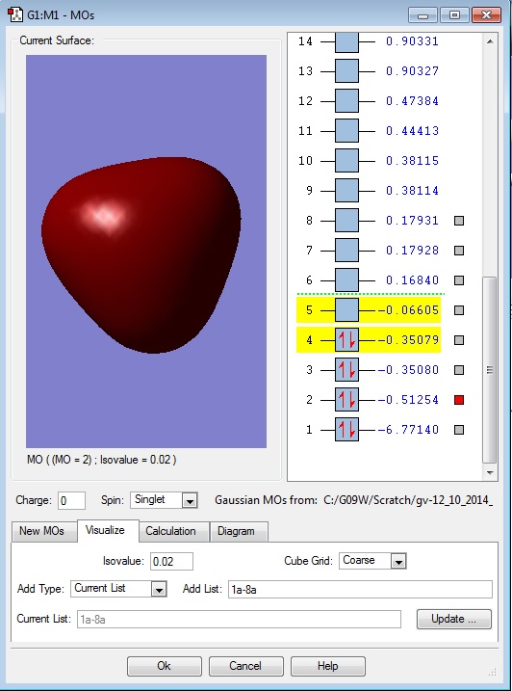Open the New MOs tab
The height and width of the screenshot is (691, 512).
(x=41, y=531)
